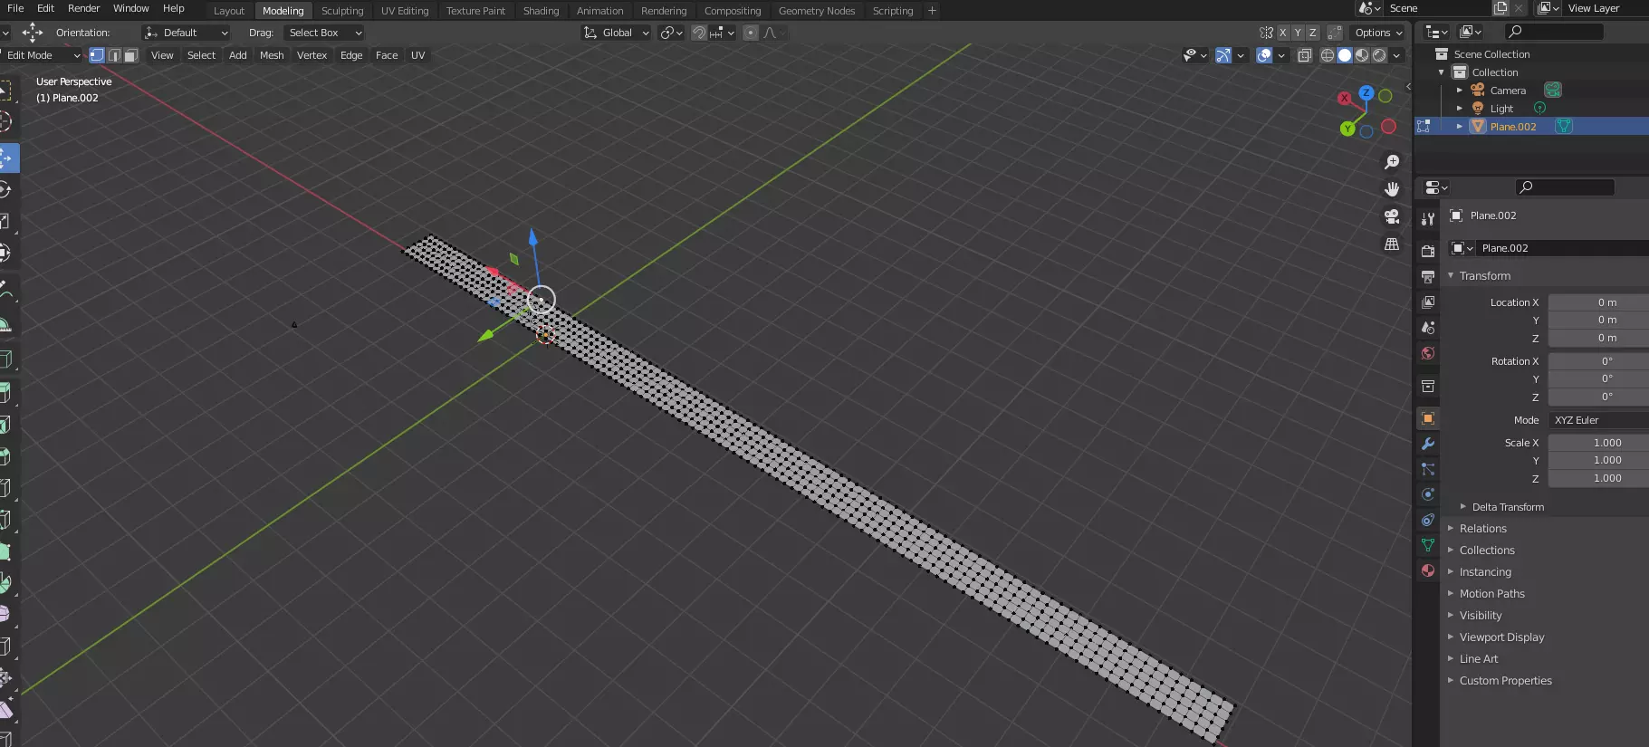Click the Location X value field
This screenshot has height=747, width=1649.
[x=1598, y=302]
